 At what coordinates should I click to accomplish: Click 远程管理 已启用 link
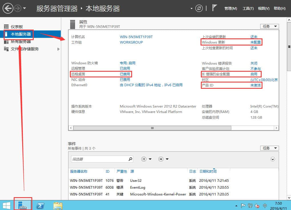pyautogui.click(x=125, y=69)
